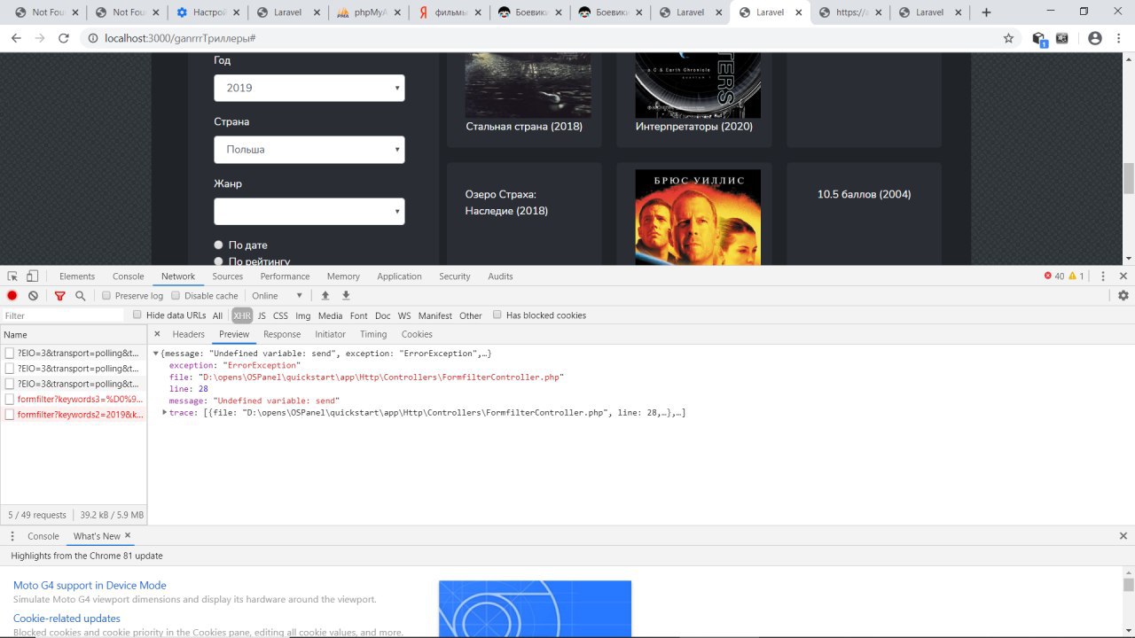Viewport: 1135px width, 638px height.
Task: Expand the trace array in preview
Action: 165,412
